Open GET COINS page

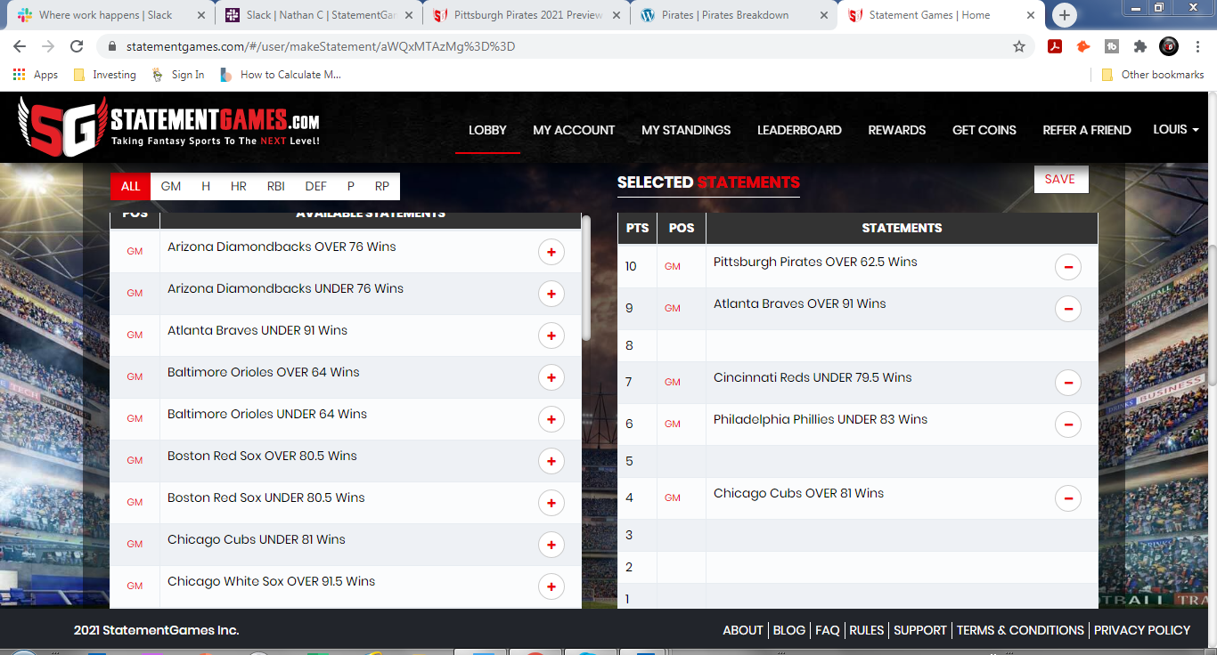coord(984,130)
